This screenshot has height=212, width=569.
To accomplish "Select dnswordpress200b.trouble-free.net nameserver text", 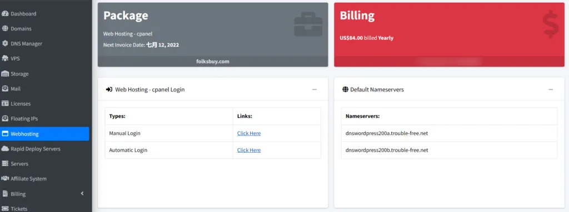I will 387,150.
